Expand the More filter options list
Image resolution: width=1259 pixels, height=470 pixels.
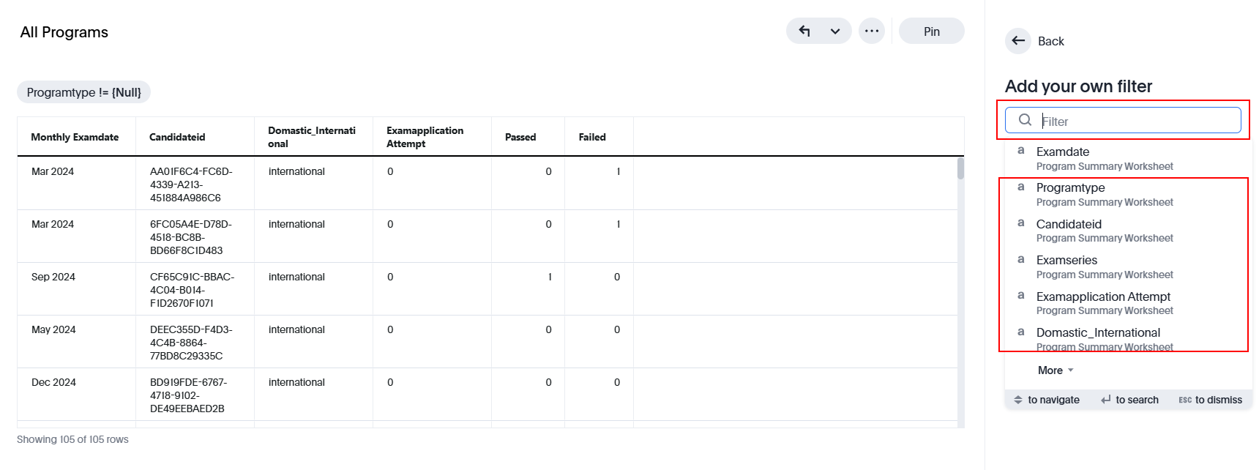point(1056,370)
